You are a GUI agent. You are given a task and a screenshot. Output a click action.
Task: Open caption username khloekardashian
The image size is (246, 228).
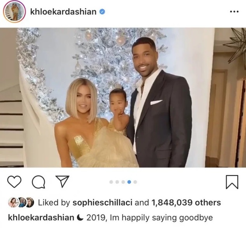pos(41,218)
